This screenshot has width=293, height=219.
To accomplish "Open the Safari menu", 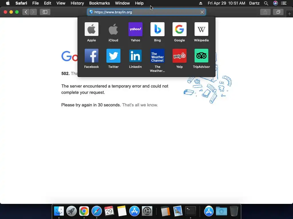I will click(x=21, y=3).
